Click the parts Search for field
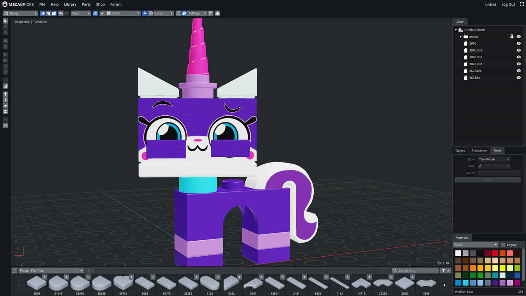Image resolution: width=526 pixels, height=296 pixels. 415,270
